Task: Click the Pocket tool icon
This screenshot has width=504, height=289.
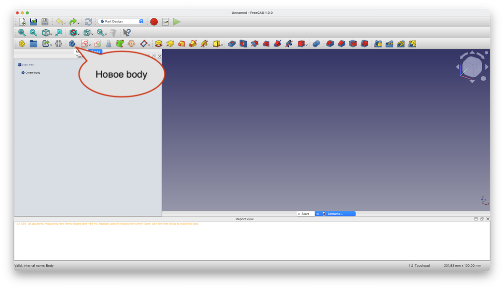Action: click(x=232, y=44)
